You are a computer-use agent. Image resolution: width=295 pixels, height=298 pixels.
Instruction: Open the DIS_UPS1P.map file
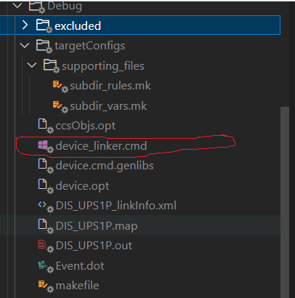[x=97, y=226]
